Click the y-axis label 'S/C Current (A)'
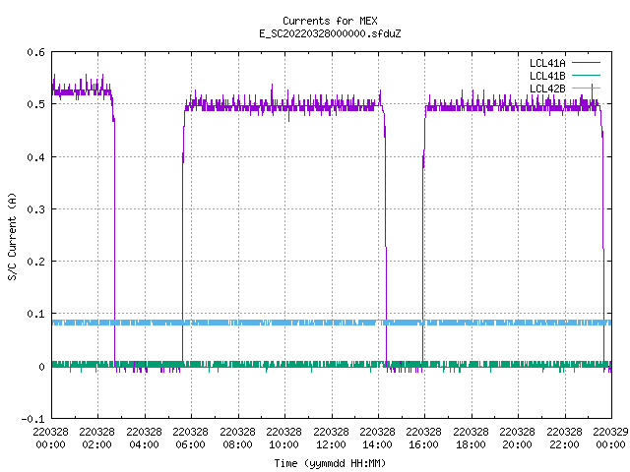The width and height of the screenshot is (630, 472). (13, 237)
